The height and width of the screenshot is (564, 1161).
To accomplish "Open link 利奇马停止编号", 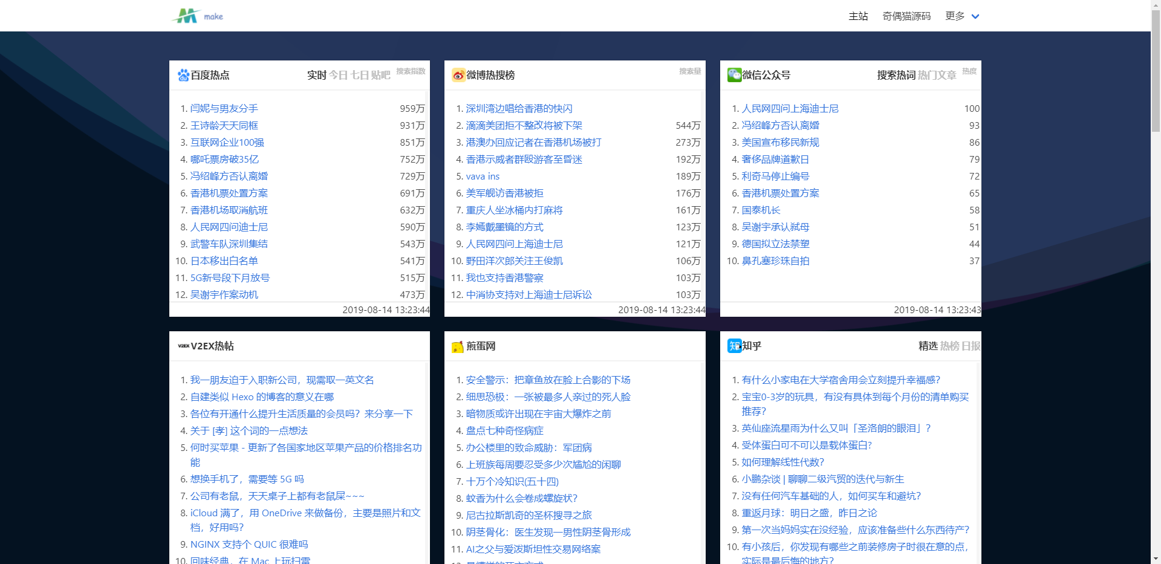I will pos(776,176).
